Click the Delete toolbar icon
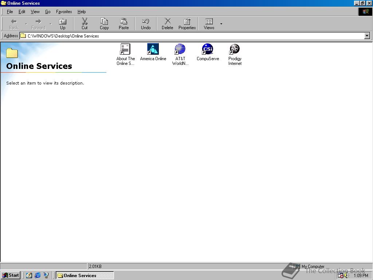Screen dimensions: 373x280 click(x=168, y=22)
